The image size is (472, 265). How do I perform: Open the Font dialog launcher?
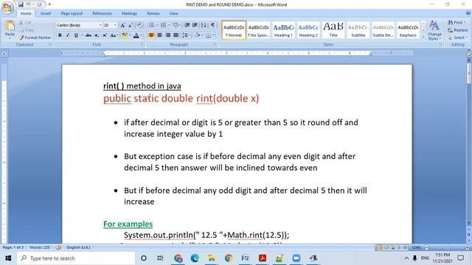point(142,44)
